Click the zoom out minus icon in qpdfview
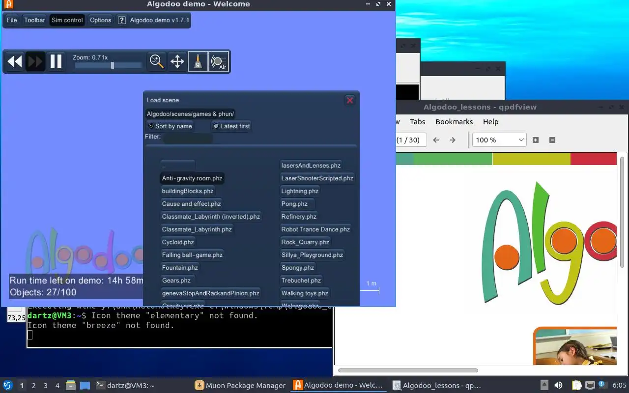The image size is (629, 393). (x=552, y=140)
